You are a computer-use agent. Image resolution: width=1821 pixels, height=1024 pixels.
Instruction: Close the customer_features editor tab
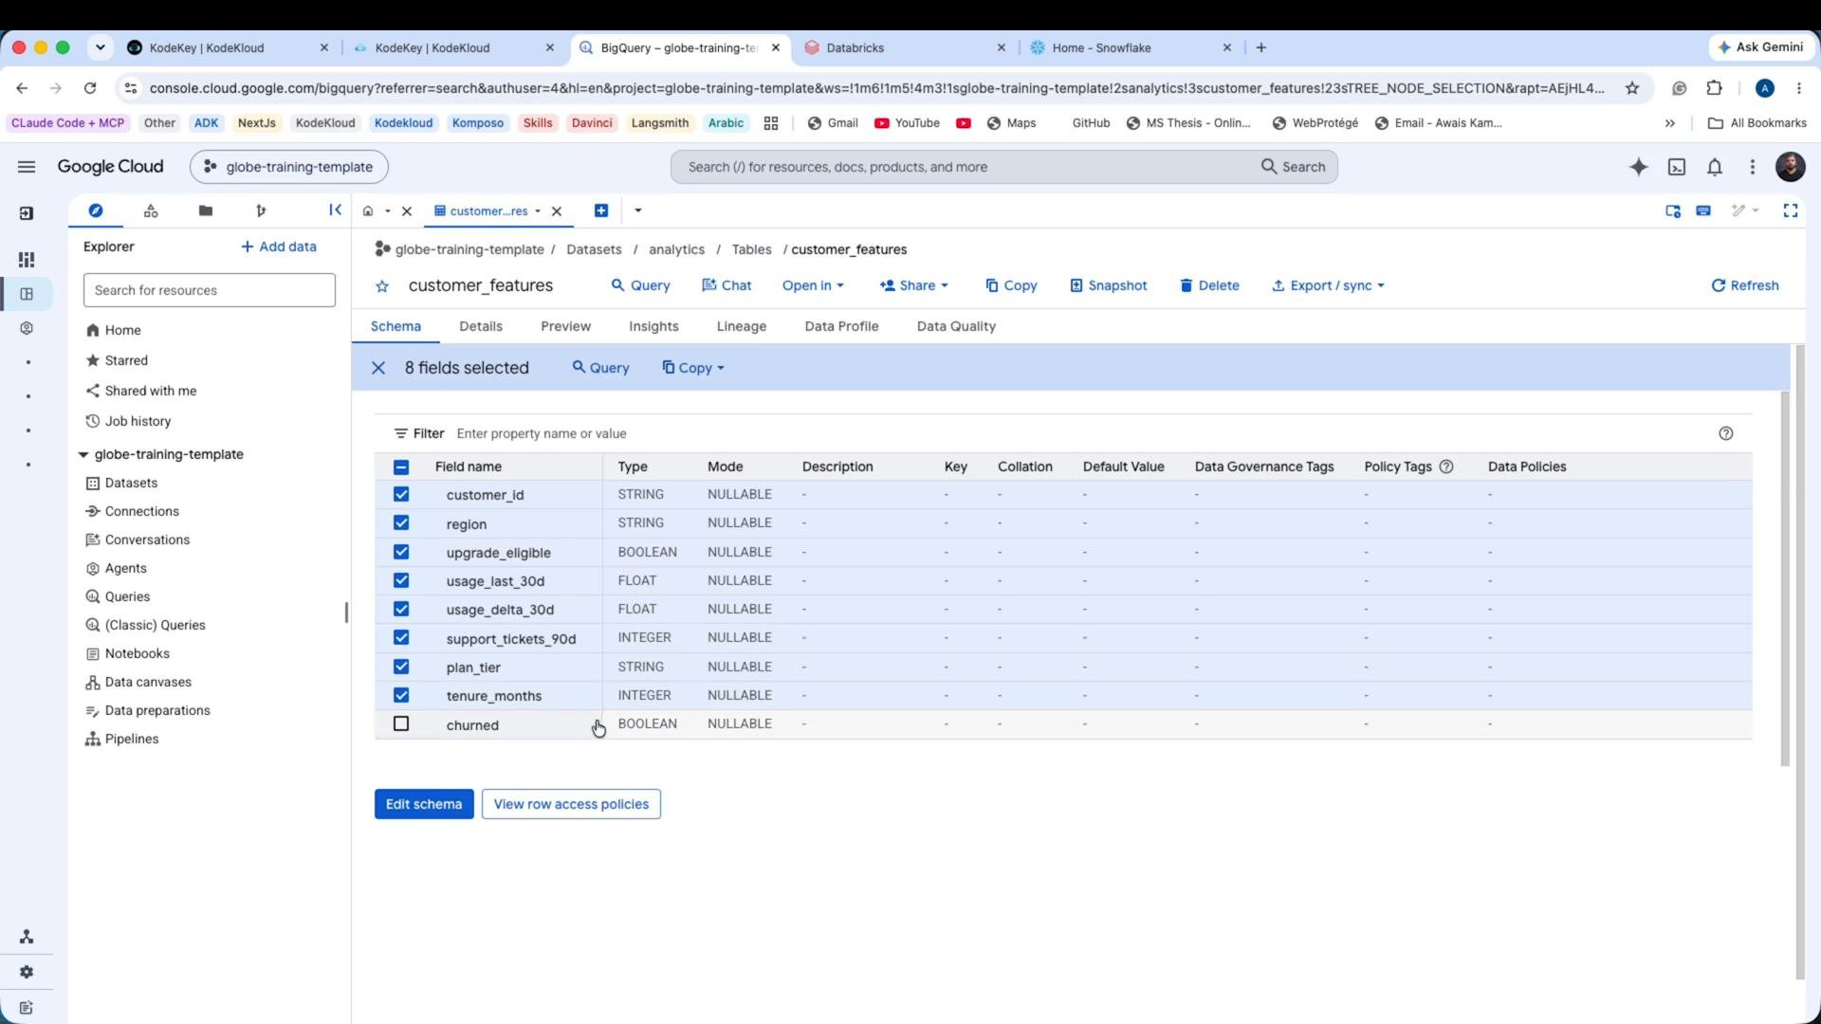pyautogui.click(x=557, y=210)
